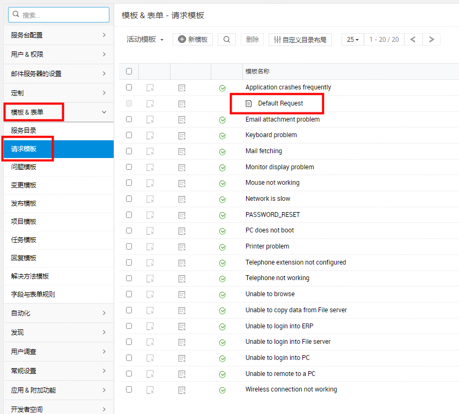Expand the 常规设置 section
The height and width of the screenshot is (414, 459).
tap(58, 371)
